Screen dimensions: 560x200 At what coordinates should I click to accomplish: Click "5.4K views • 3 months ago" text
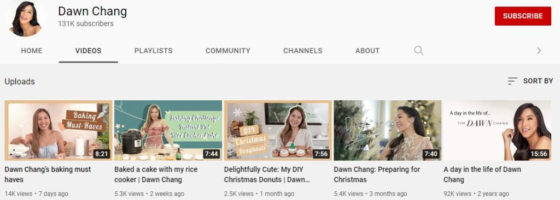tap(370, 194)
